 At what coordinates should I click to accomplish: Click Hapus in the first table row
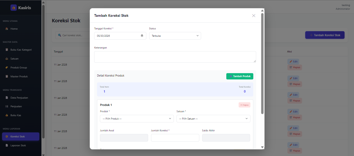point(295,67)
